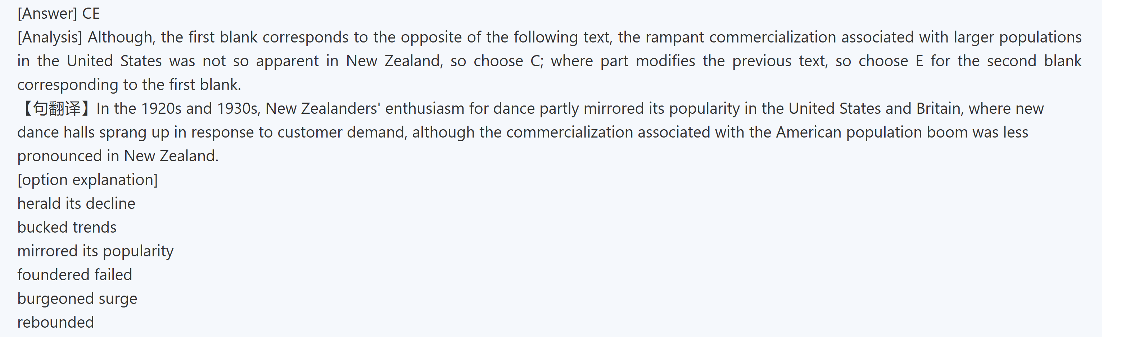Click the Chinese label "句翻译"

tap(56, 108)
